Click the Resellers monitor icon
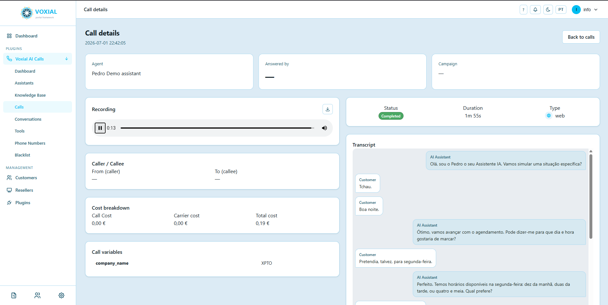The width and height of the screenshot is (608, 305). pyautogui.click(x=9, y=190)
